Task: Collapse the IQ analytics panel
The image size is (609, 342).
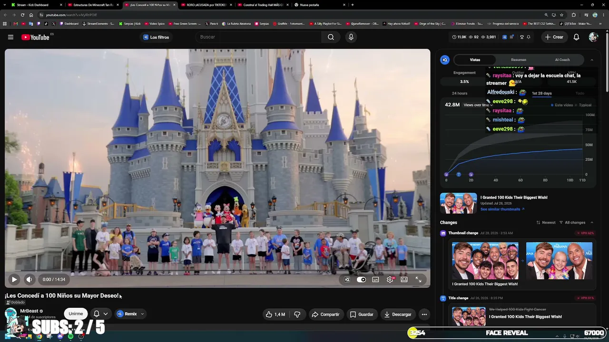Action: pos(591,60)
